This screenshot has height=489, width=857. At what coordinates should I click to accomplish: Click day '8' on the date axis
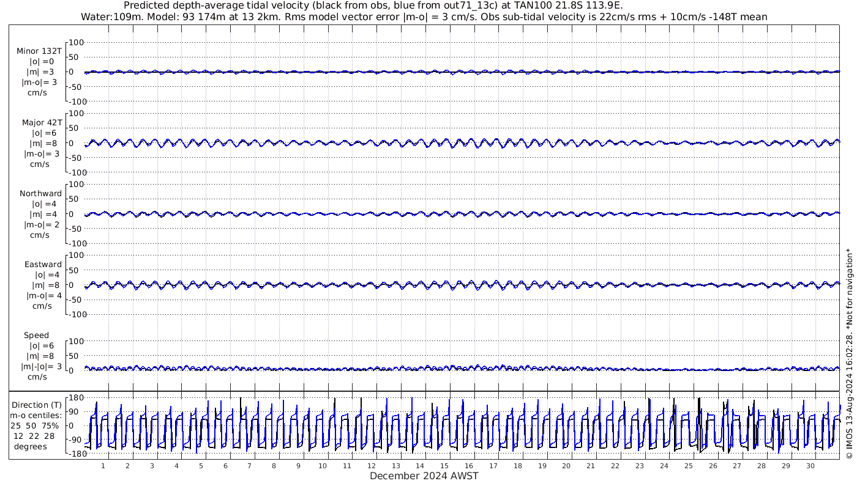274,466
